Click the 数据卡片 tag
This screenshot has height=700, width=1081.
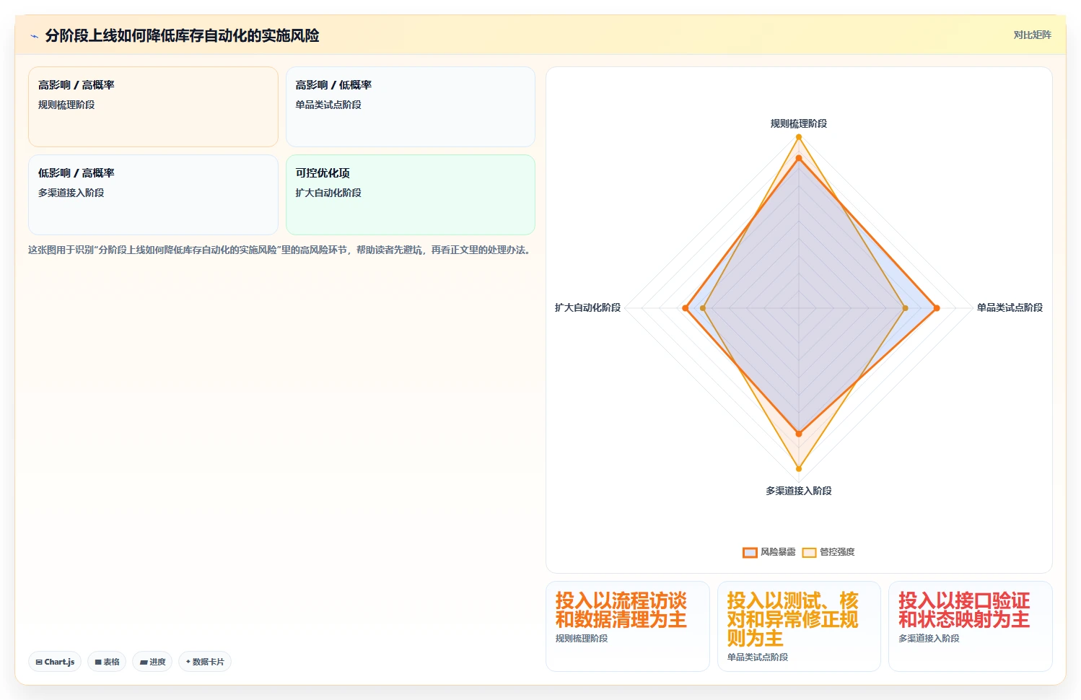[205, 662]
